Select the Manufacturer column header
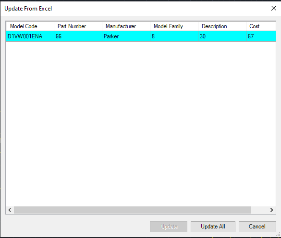 point(126,26)
